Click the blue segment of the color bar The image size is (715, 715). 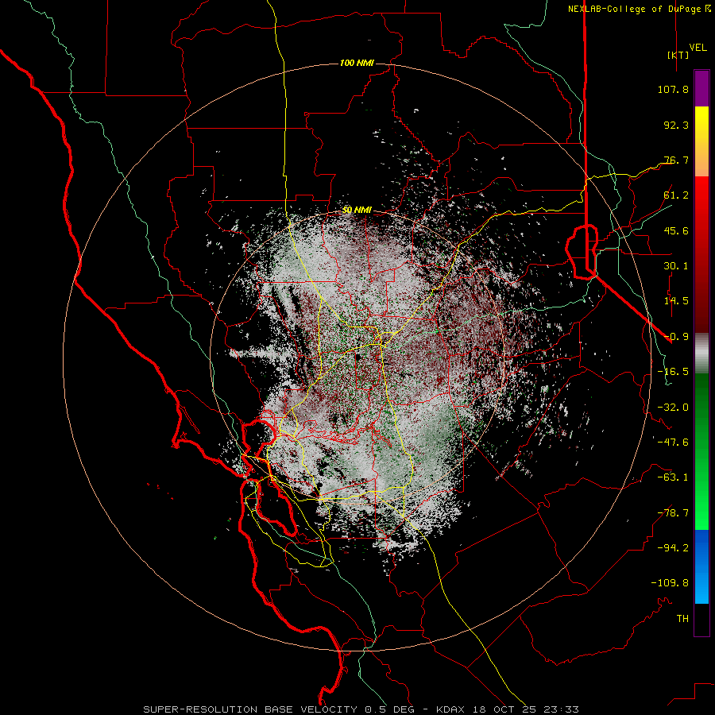tap(701, 566)
